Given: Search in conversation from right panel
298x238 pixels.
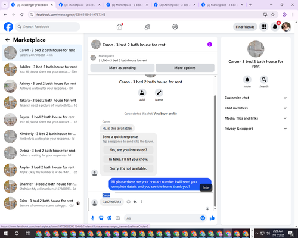Looking at the screenshot, I should pyautogui.click(x=264, y=80).
